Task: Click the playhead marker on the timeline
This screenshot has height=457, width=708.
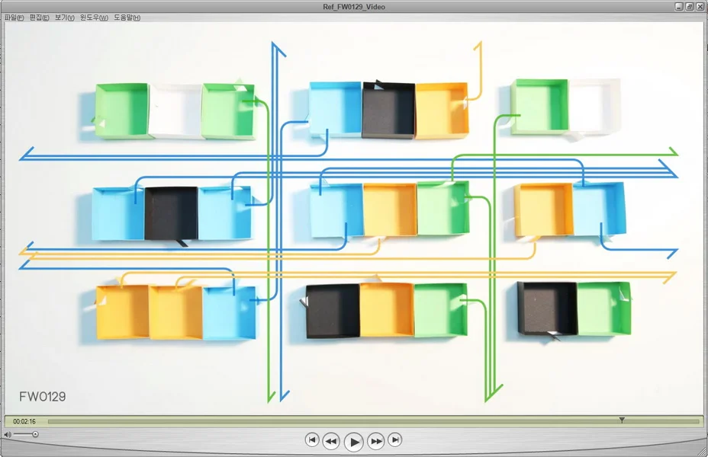Action: (622, 420)
